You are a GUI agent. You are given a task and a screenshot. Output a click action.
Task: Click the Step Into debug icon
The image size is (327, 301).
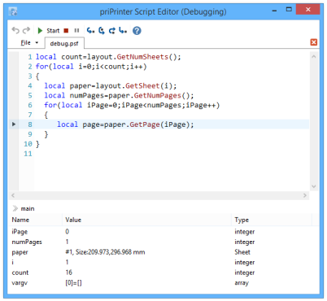click(x=90, y=31)
